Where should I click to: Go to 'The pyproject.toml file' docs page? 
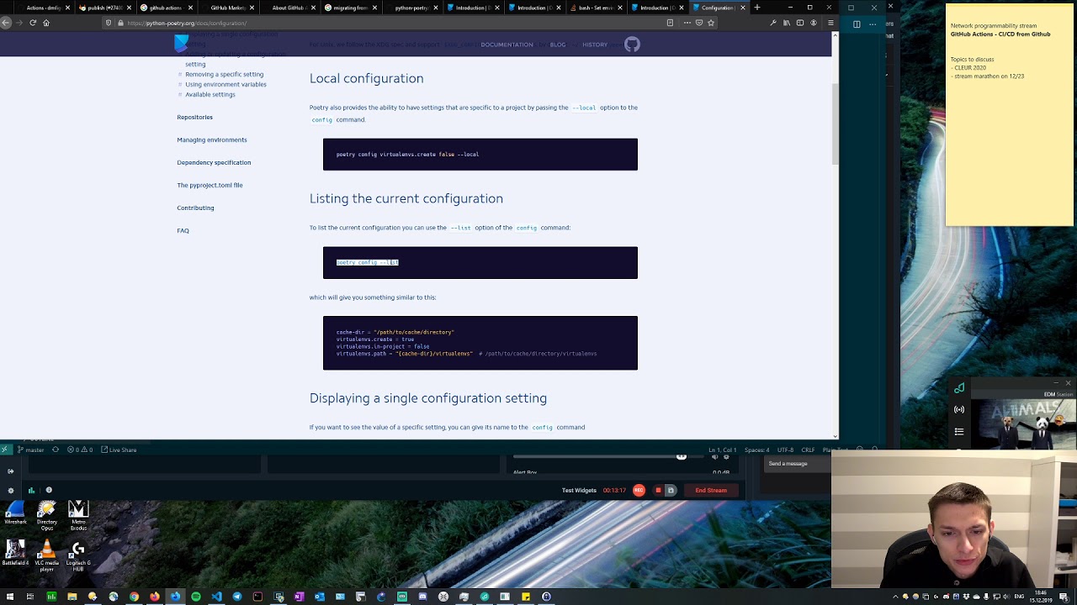[x=210, y=185]
